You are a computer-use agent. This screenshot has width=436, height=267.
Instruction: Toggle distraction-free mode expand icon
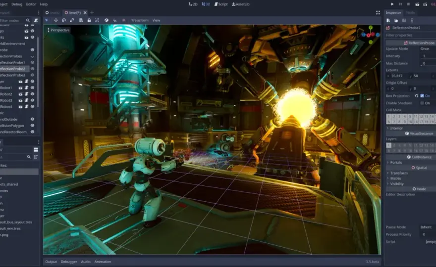[378, 12]
